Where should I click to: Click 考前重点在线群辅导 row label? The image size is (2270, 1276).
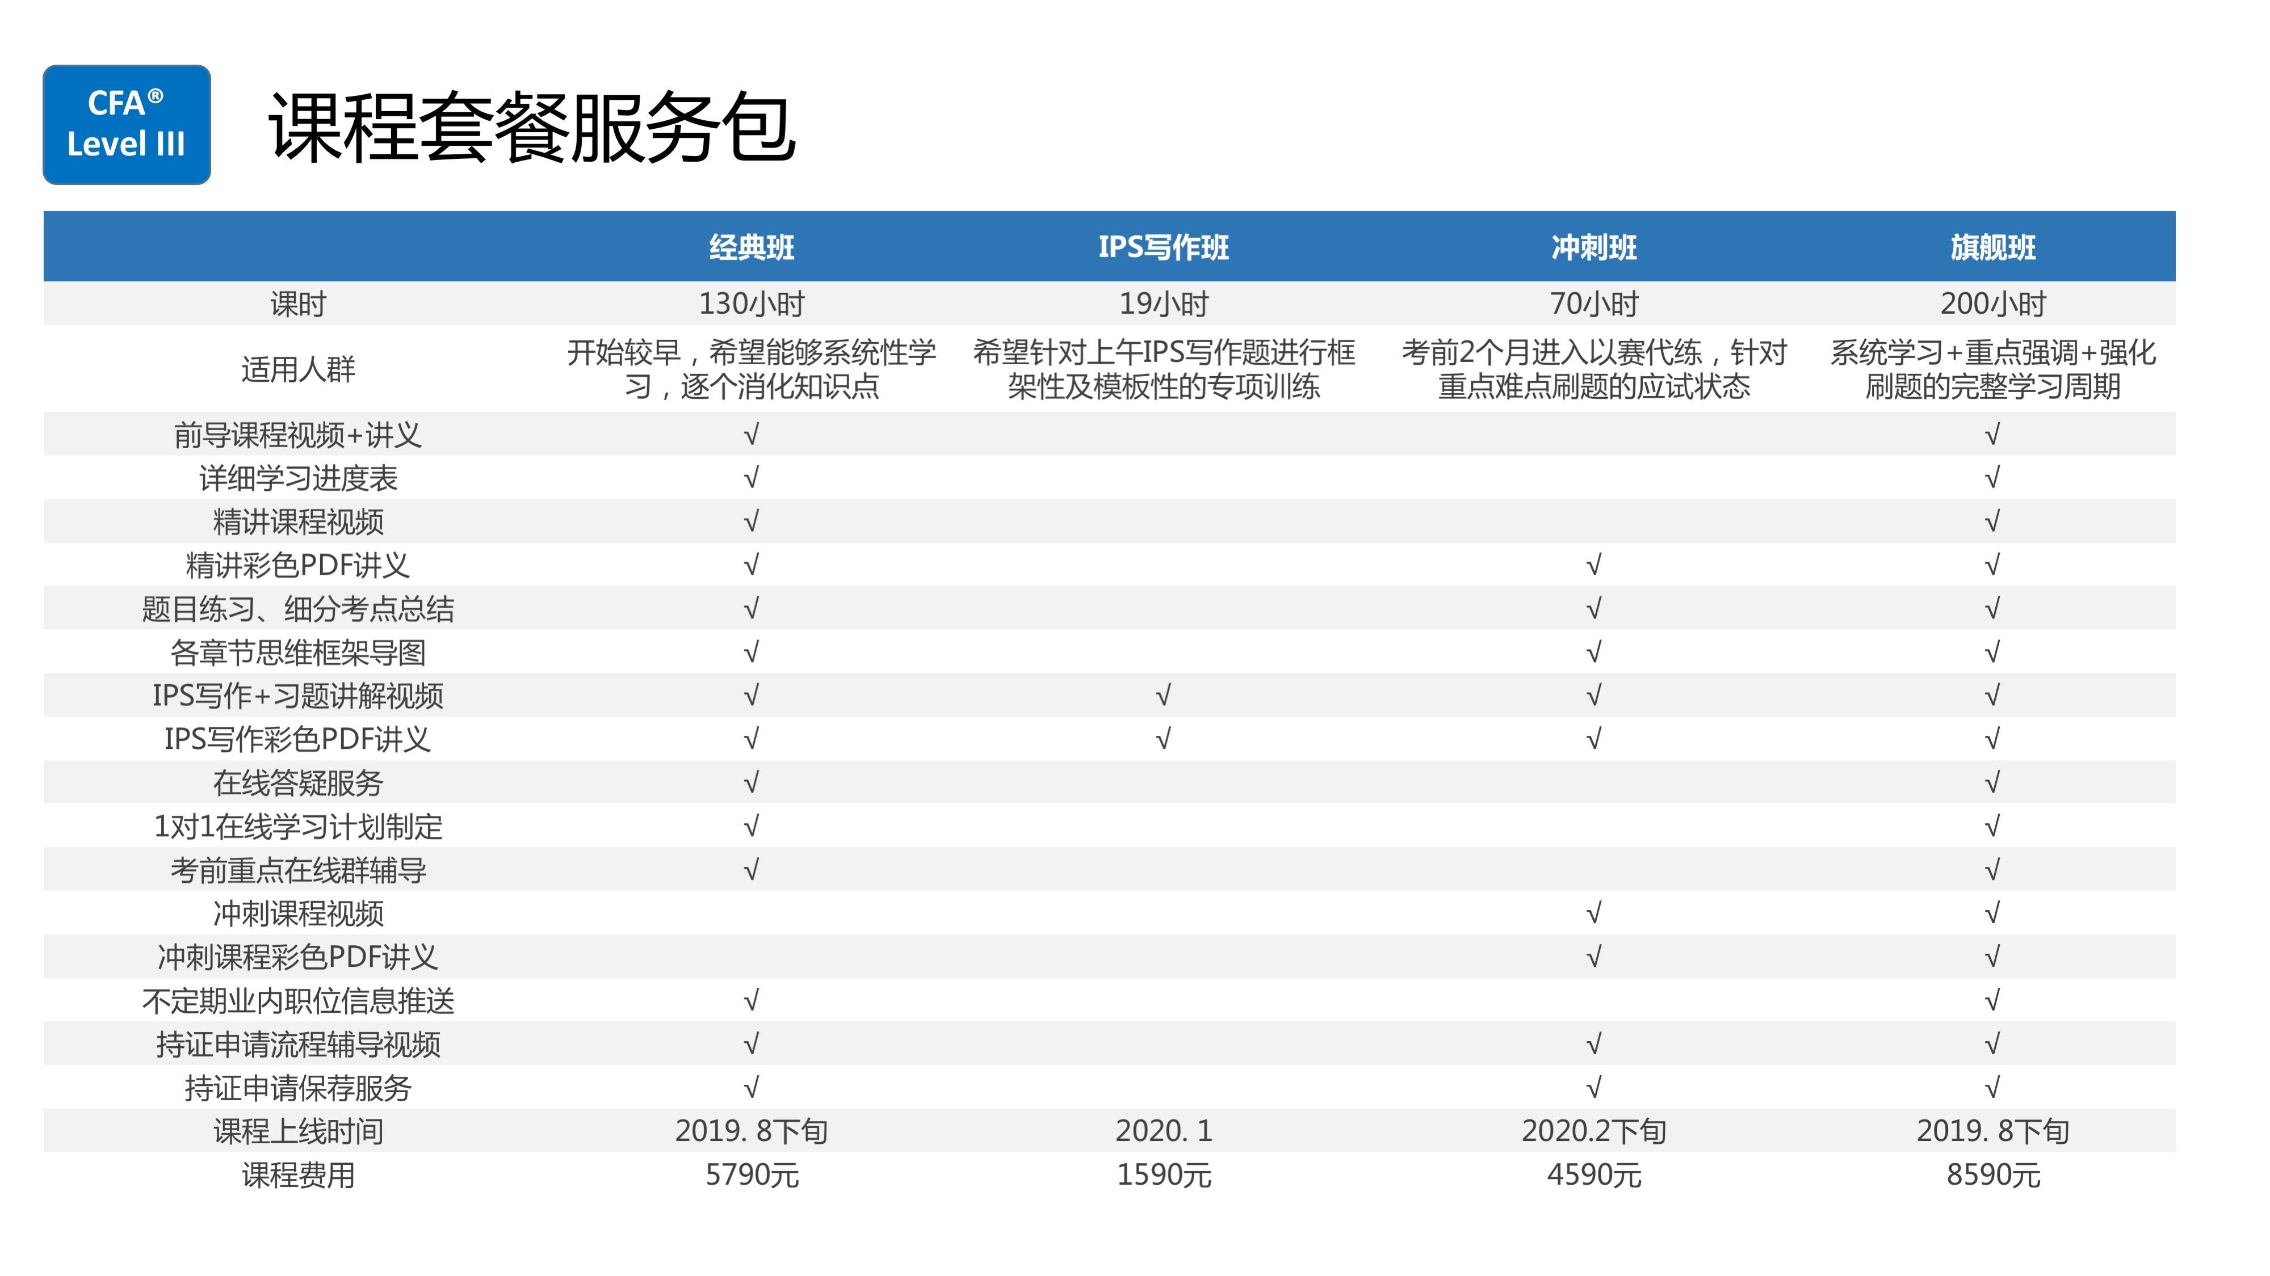(x=298, y=870)
